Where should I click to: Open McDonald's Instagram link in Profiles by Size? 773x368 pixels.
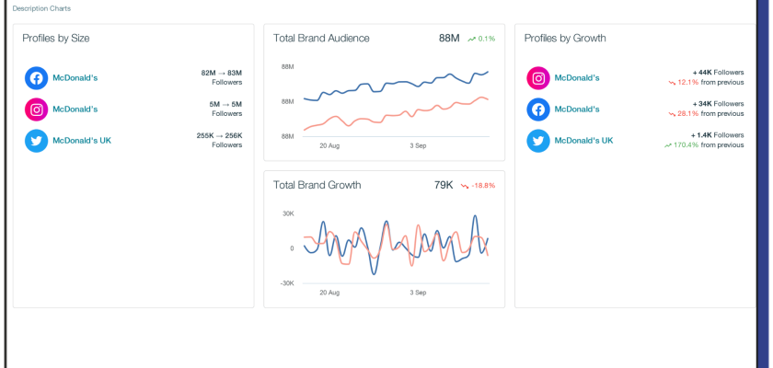(x=75, y=109)
